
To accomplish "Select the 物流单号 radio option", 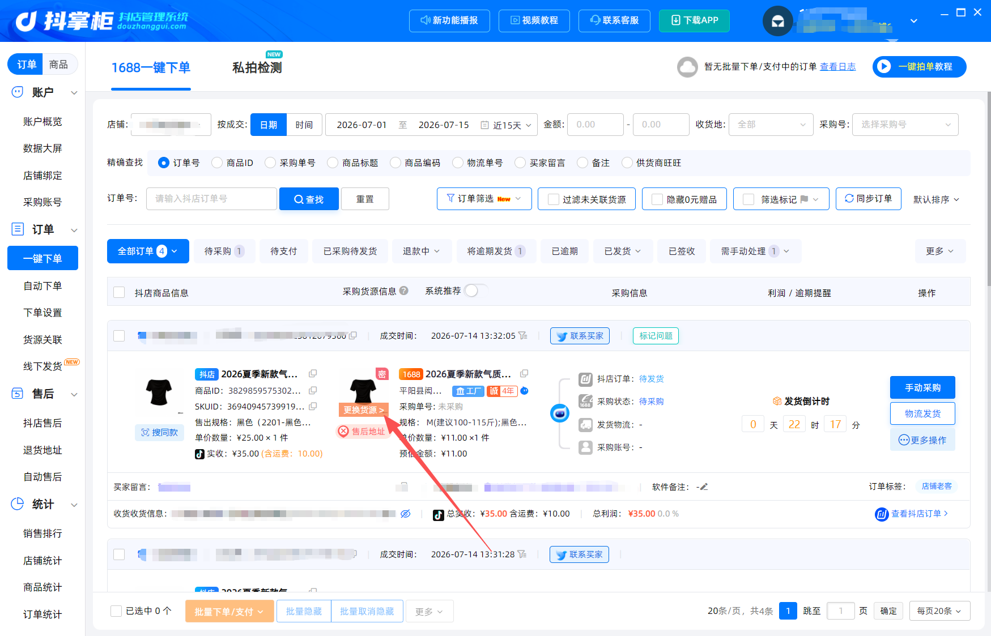I will tap(458, 163).
